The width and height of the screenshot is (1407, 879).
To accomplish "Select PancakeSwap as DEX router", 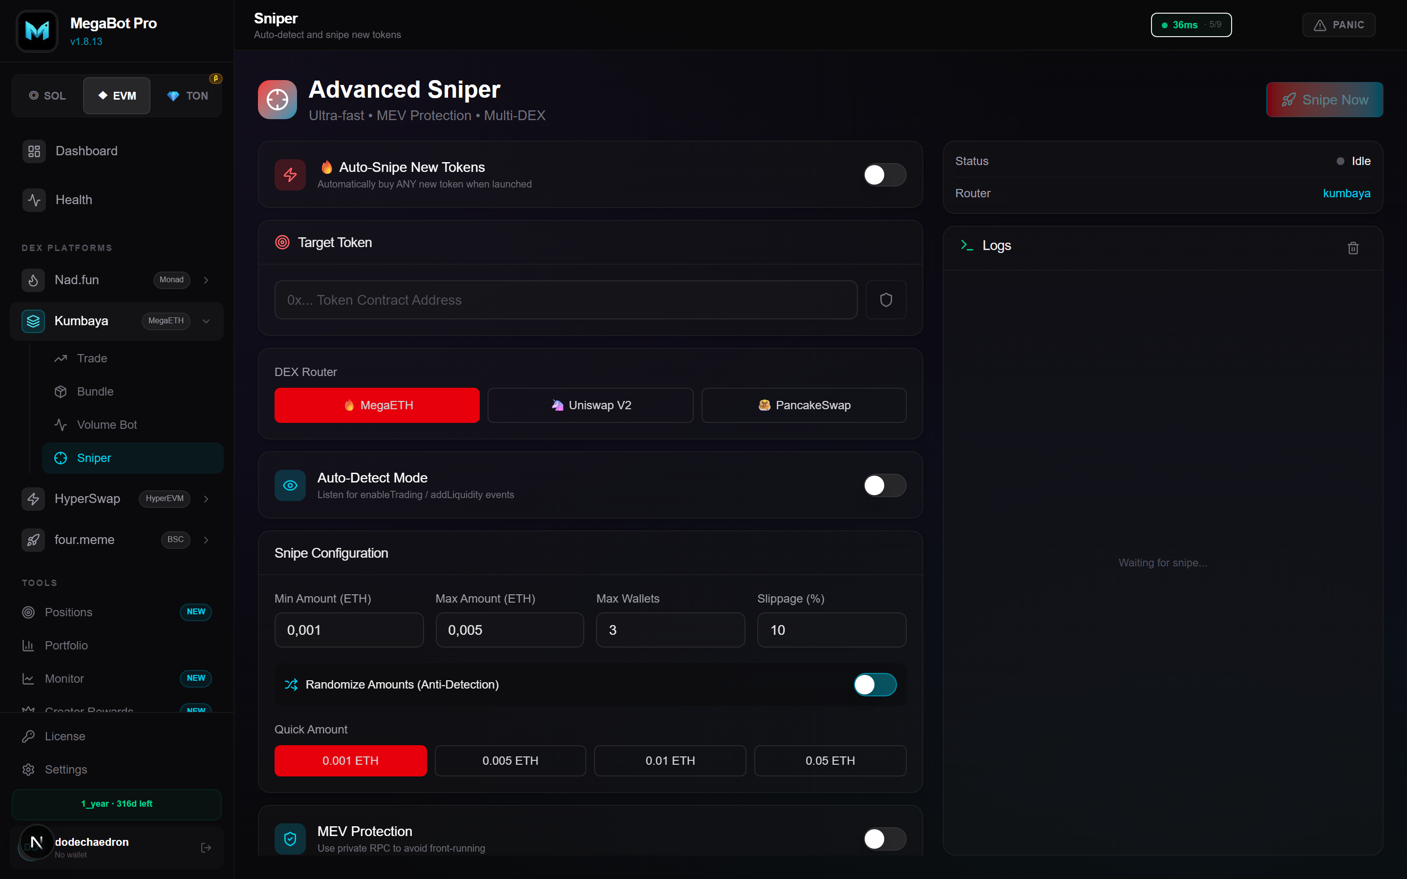I will point(804,405).
